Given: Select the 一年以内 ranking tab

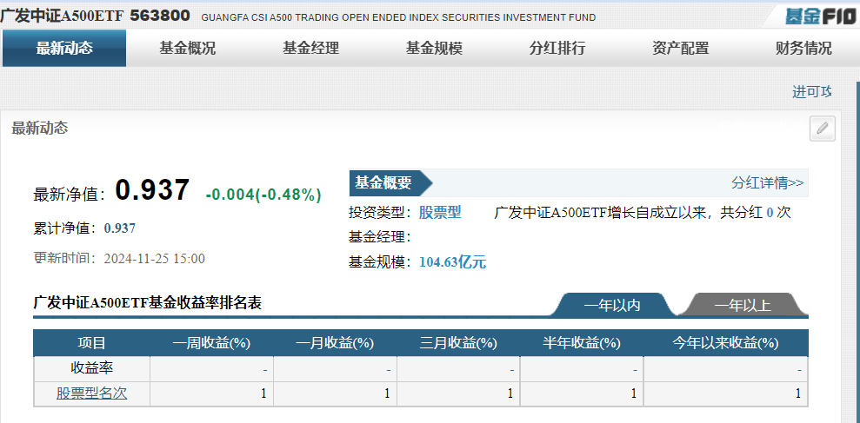Looking at the screenshot, I should pyautogui.click(x=612, y=305).
